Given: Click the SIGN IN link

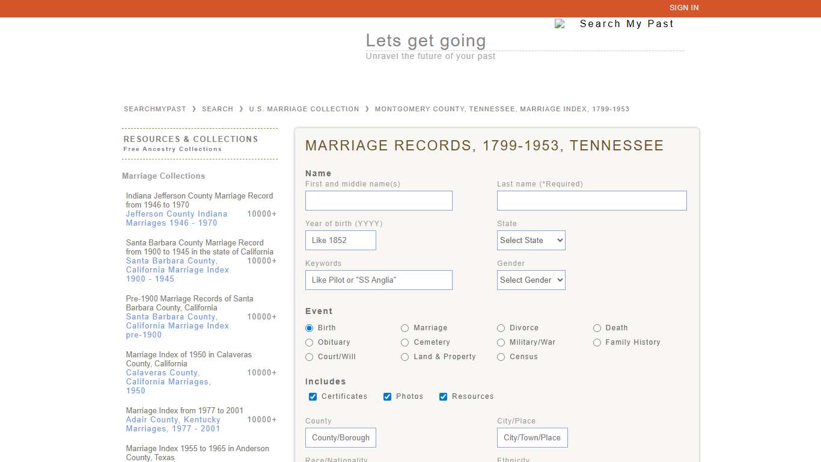Looking at the screenshot, I should tap(684, 8).
